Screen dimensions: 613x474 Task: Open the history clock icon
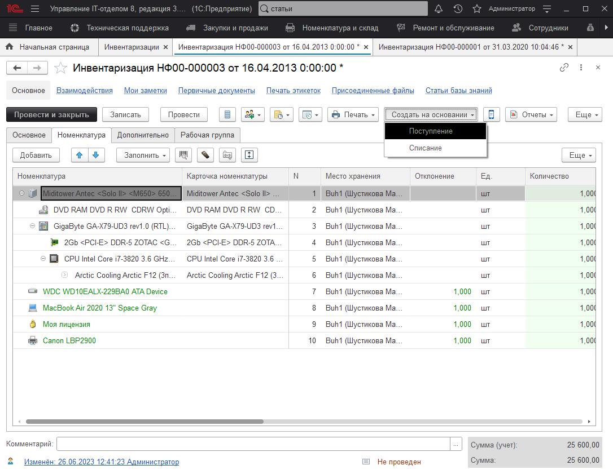click(458, 8)
